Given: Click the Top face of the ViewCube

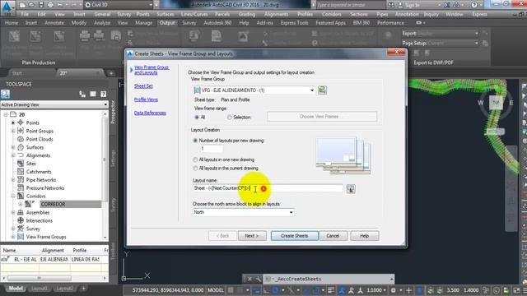Looking at the screenshot, I should 496,102.
